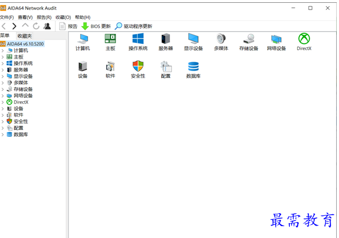Expand the 操作系统 tree node

(3, 63)
